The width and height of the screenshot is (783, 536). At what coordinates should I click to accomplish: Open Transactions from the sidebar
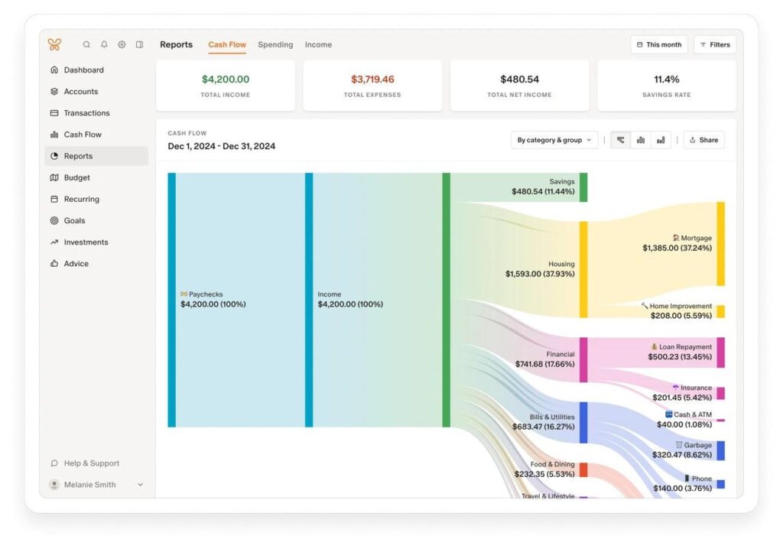(x=86, y=113)
